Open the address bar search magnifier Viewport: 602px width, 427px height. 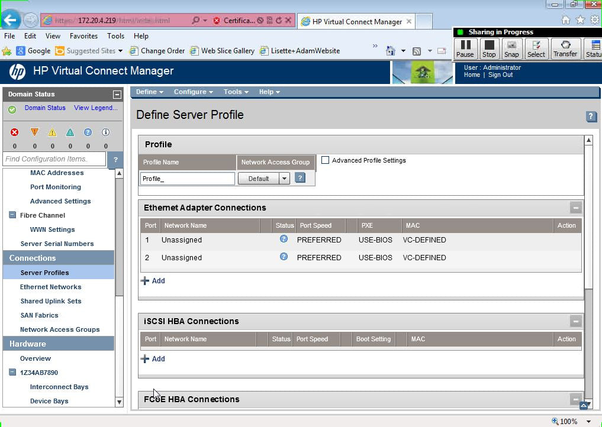click(195, 20)
